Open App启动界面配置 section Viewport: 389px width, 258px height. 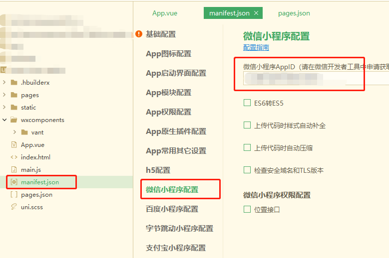pos(176,73)
